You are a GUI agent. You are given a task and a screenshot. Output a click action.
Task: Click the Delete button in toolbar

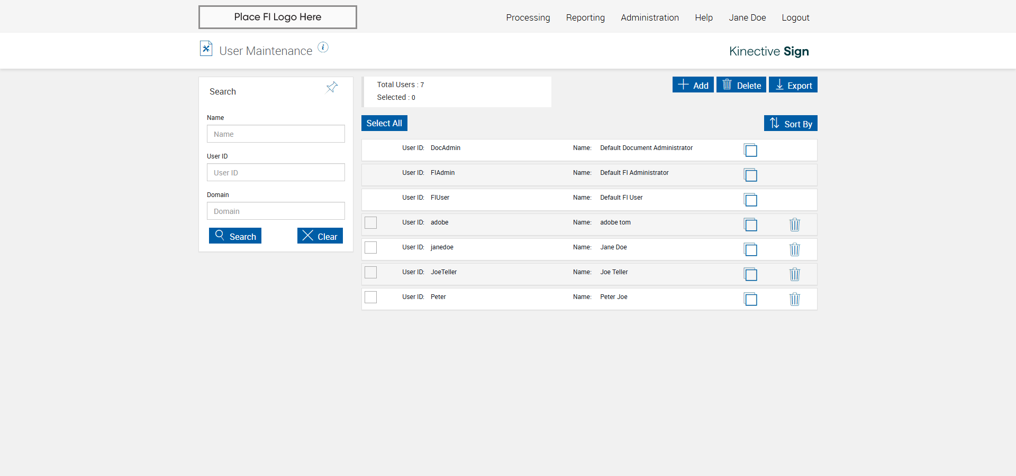(x=741, y=85)
